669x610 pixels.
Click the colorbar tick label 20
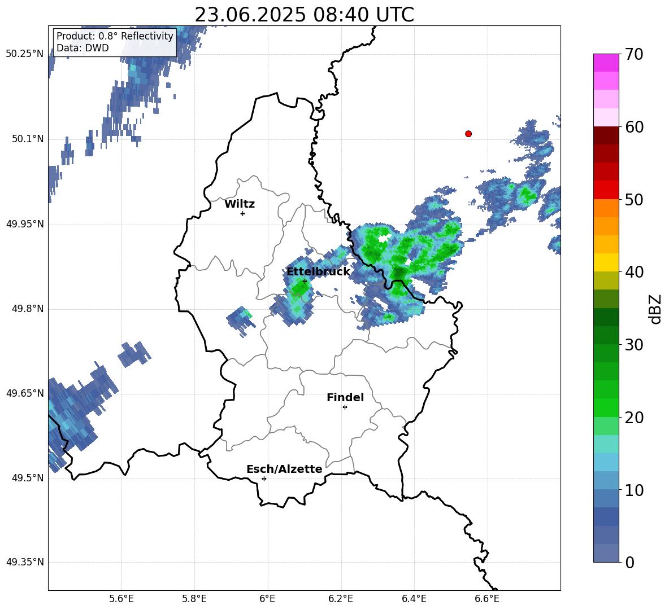(634, 417)
